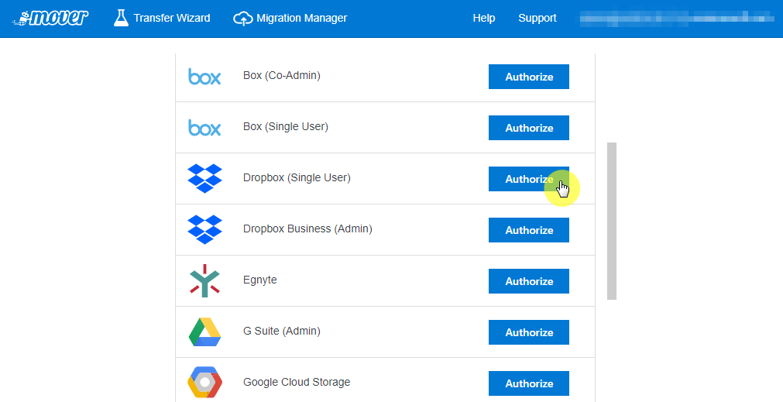The image size is (783, 402).
Task: Authorize the Box (Co-Admin) connector
Action: (x=529, y=77)
